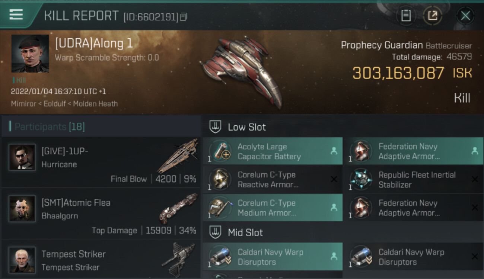Open [GIVE]-1UP- Hurricane participant entry
Viewport: 484px width, 279px height.
coord(101,162)
